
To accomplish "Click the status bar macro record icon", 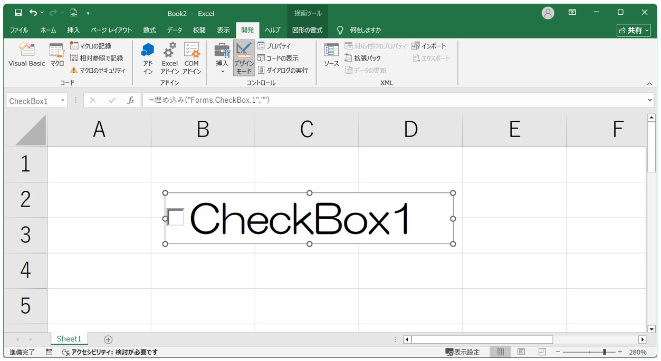I will 49,352.
